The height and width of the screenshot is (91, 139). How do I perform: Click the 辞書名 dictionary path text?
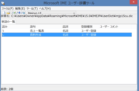67,16
